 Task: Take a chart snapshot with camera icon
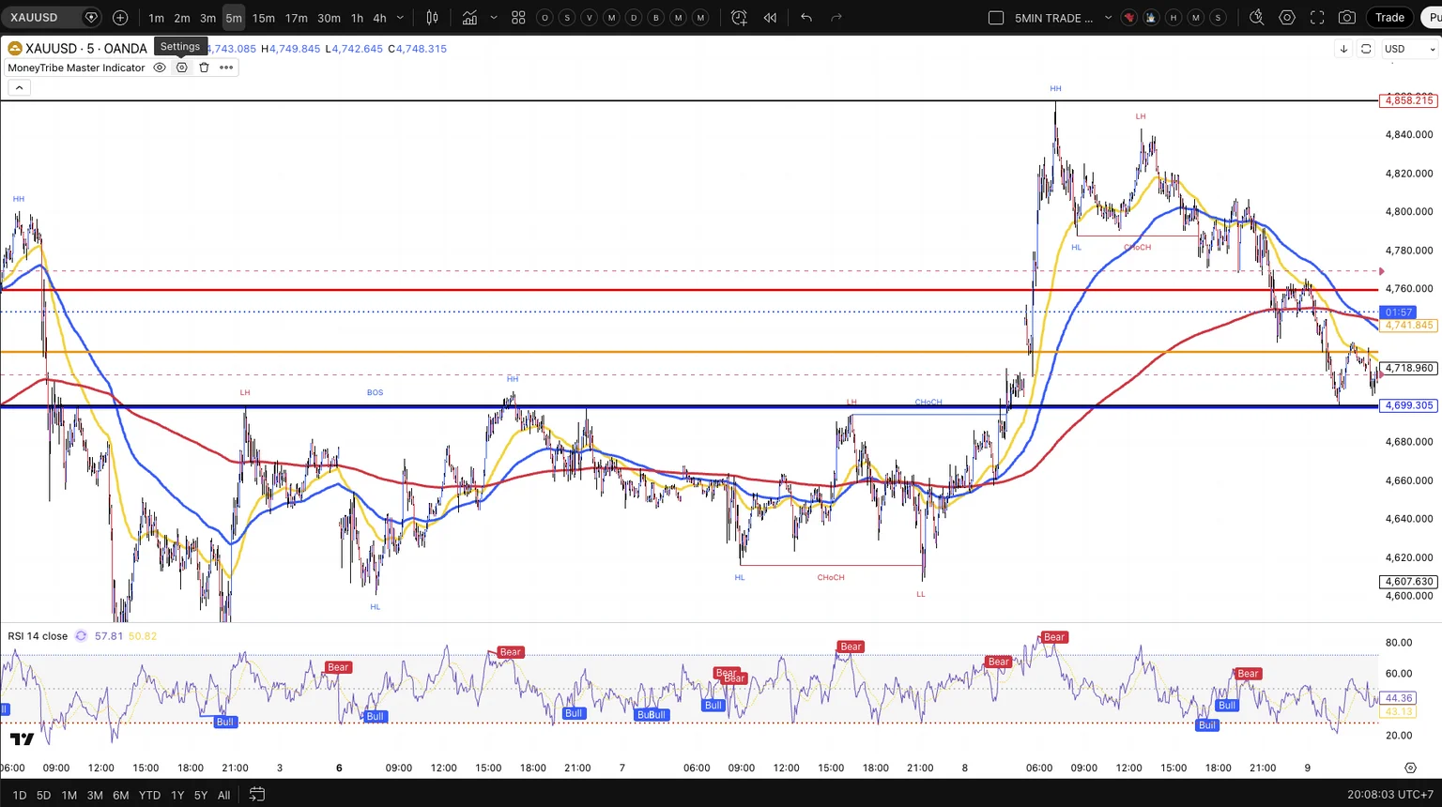(1347, 18)
